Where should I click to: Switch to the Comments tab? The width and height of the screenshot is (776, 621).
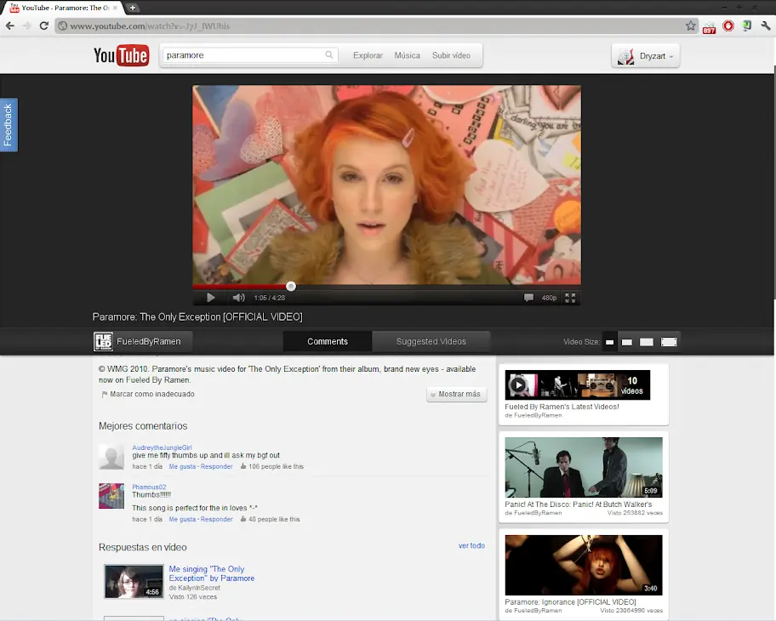[x=327, y=341]
